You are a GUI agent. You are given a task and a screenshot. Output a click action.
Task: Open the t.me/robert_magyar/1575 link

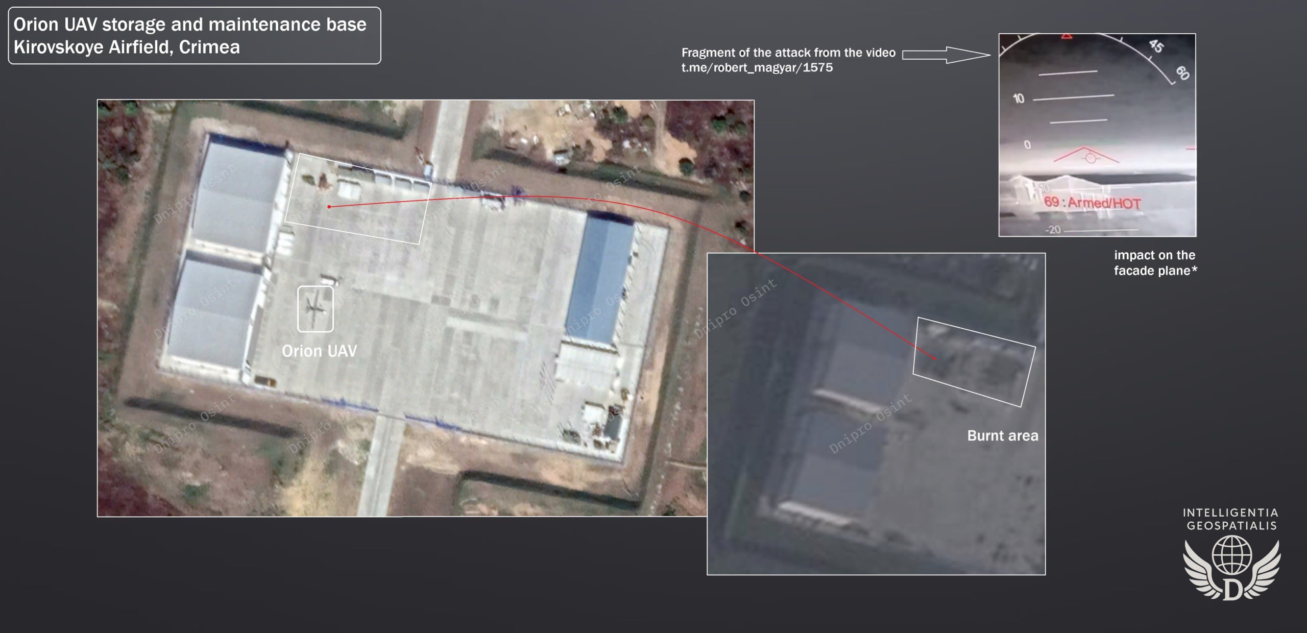pyautogui.click(x=757, y=67)
